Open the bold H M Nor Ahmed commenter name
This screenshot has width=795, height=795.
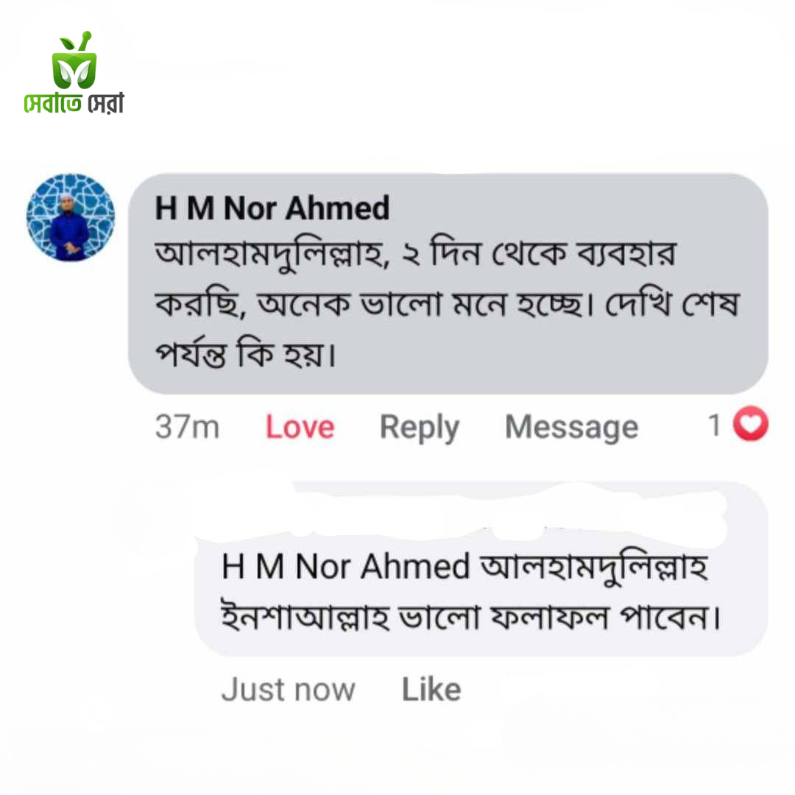(x=272, y=209)
